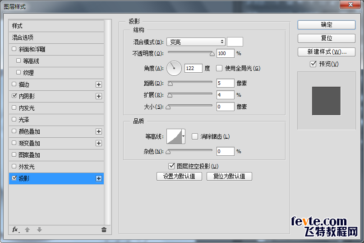The width and height of the screenshot is (364, 243).
Task: Enable the 内发光 checkbox
Action: pos(14,107)
